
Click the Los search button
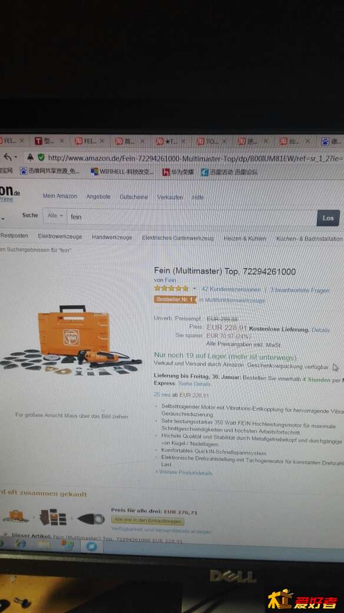pyautogui.click(x=328, y=217)
